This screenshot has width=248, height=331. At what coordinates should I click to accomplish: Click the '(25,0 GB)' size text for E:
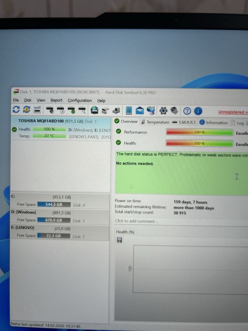click(62, 228)
